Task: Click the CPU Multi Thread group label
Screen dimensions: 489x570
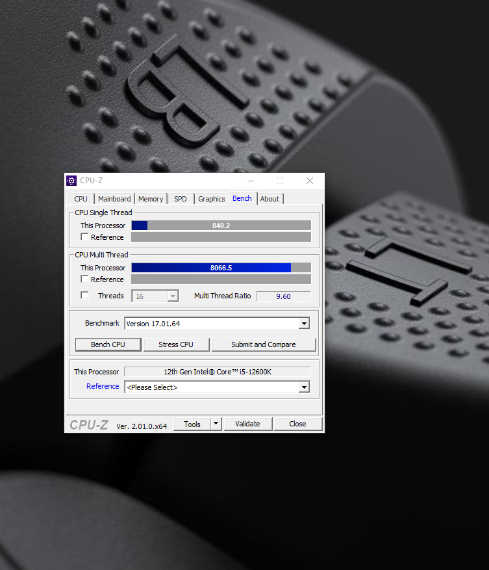Action: tap(102, 255)
